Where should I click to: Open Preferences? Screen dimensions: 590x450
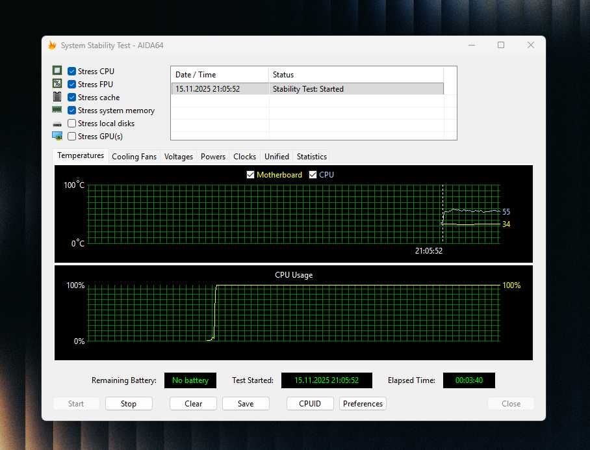tap(363, 404)
